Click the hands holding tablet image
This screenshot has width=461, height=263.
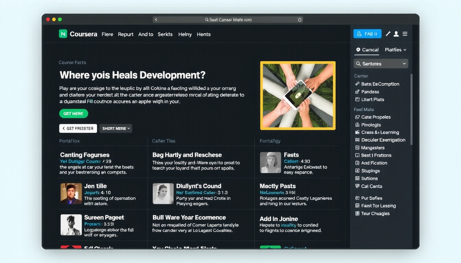tap(298, 96)
